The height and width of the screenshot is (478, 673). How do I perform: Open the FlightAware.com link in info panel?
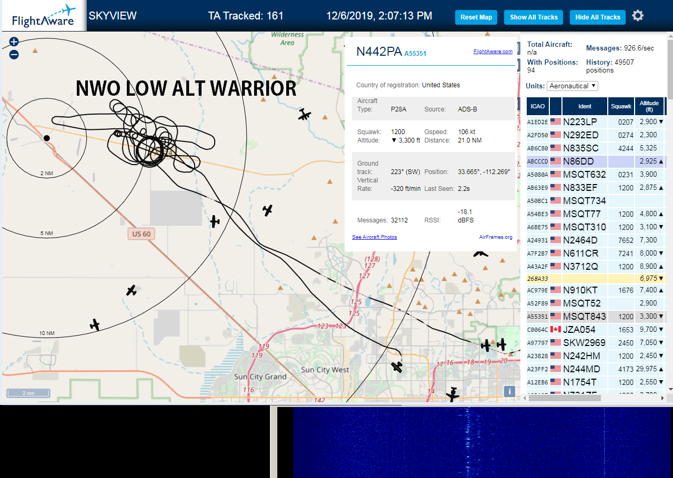[493, 52]
